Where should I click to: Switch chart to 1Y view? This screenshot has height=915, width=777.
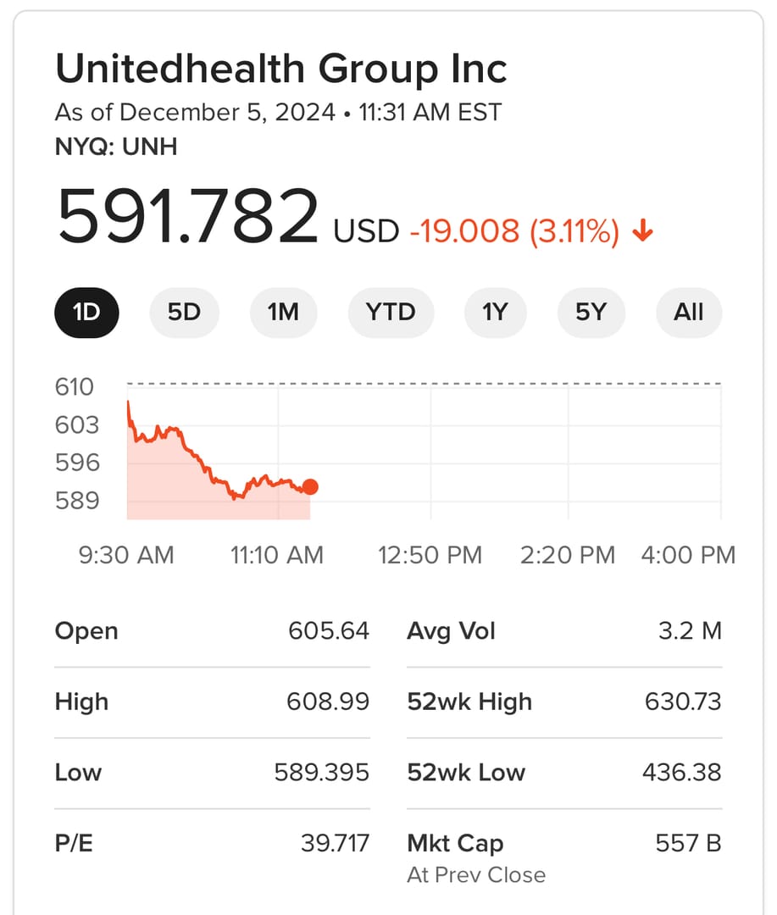click(494, 313)
